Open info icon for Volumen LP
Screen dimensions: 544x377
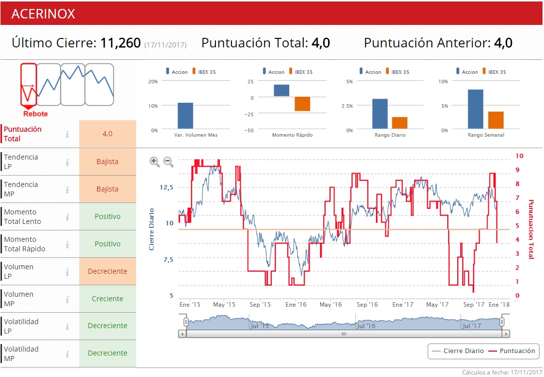pyautogui.click(x=67, y=272)
